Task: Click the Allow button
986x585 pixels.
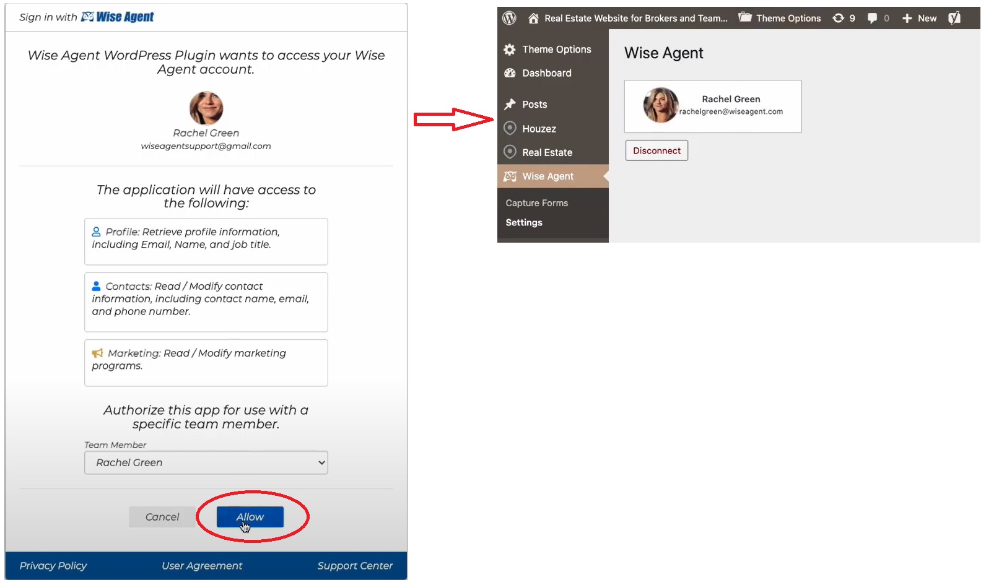Action: coord(250,517)
